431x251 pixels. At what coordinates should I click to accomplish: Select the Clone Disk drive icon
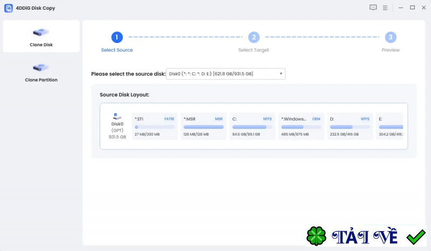(41, 32)
